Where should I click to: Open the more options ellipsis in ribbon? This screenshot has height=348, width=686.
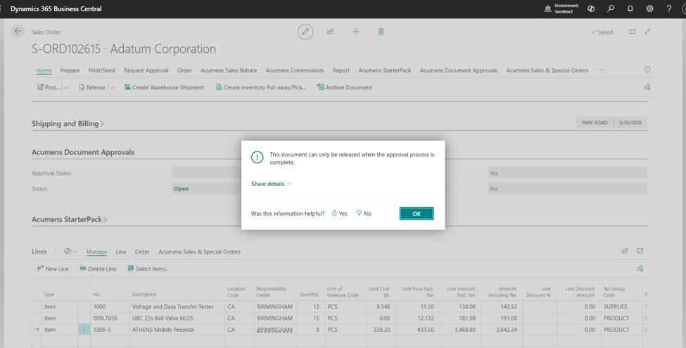(x=601, y=70)
